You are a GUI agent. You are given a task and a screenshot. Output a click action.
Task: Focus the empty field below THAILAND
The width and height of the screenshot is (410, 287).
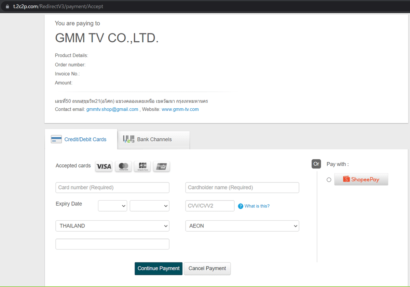(112, 244)
